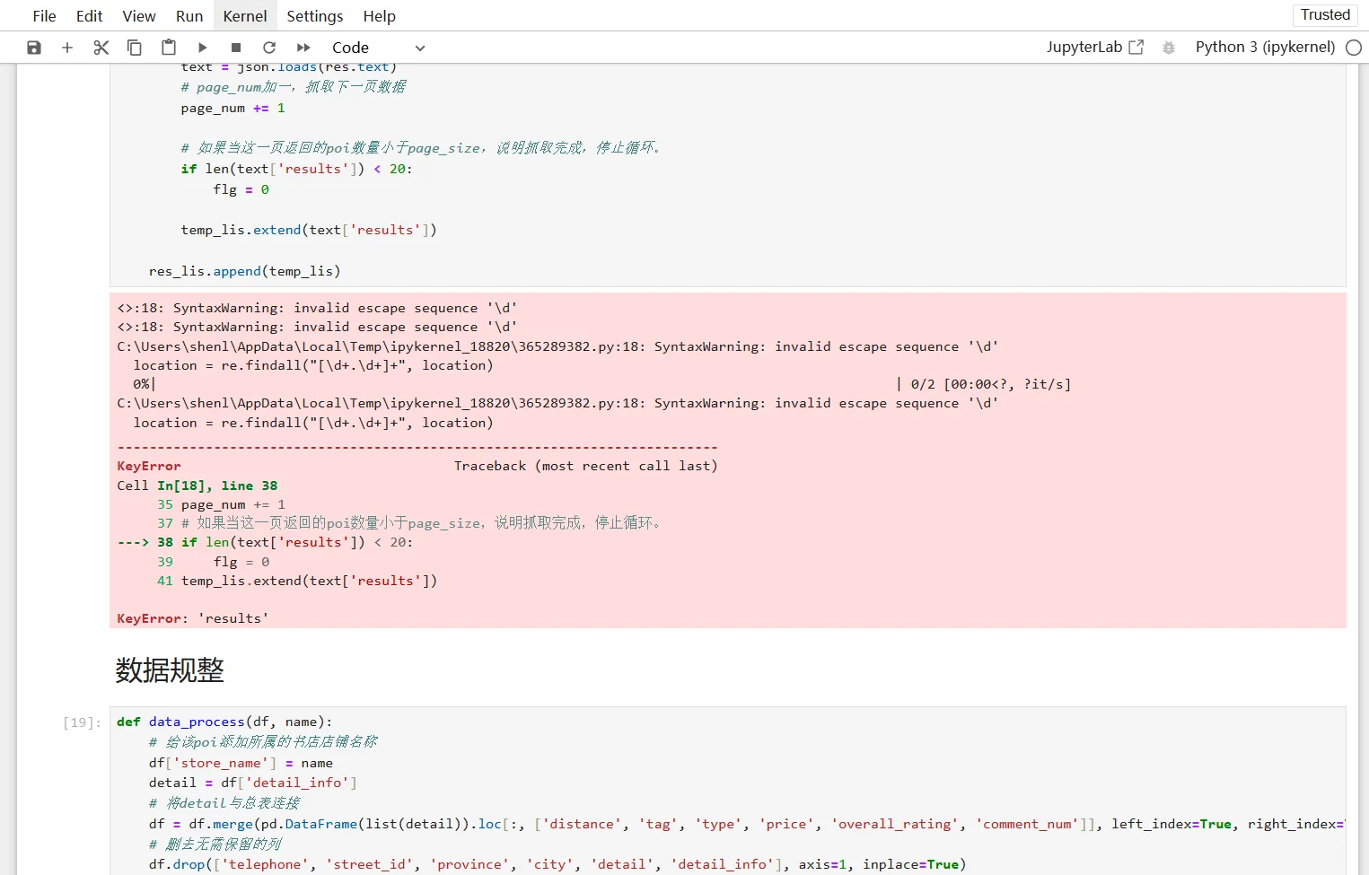Click the final KeyError: 'results' message

(x=193, y=618)
